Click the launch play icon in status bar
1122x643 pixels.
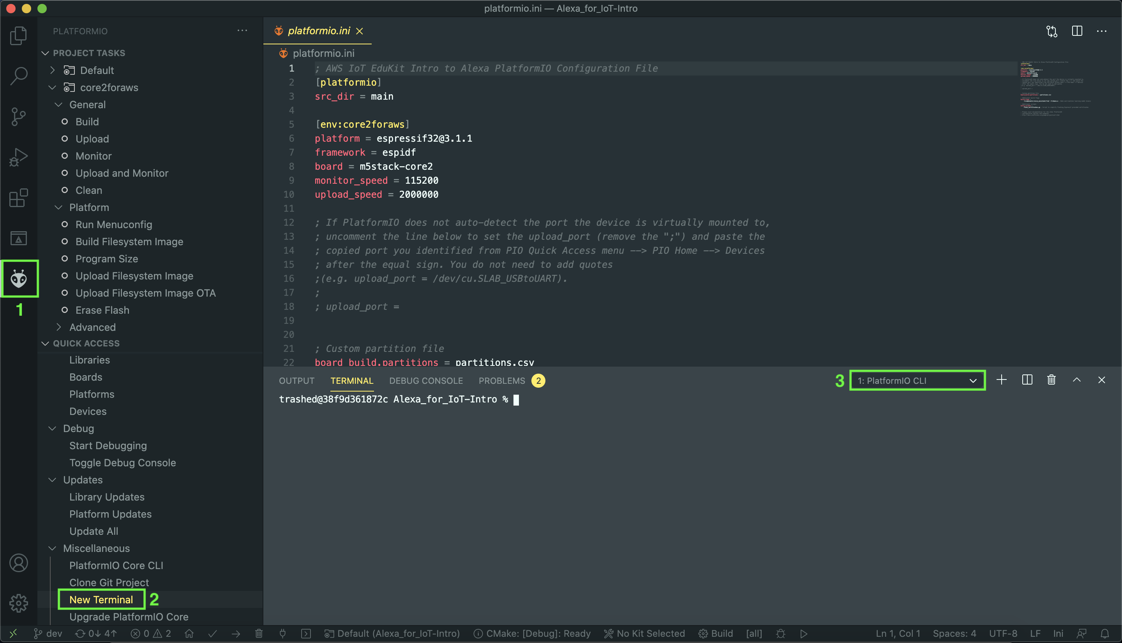(x=804, y=634)
